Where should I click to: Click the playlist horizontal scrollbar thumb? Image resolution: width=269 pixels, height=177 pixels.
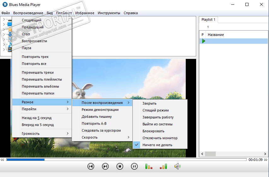(210, 154)
